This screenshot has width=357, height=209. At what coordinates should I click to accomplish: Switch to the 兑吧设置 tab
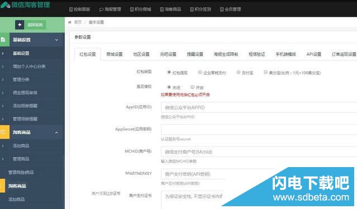pos(168,54)
